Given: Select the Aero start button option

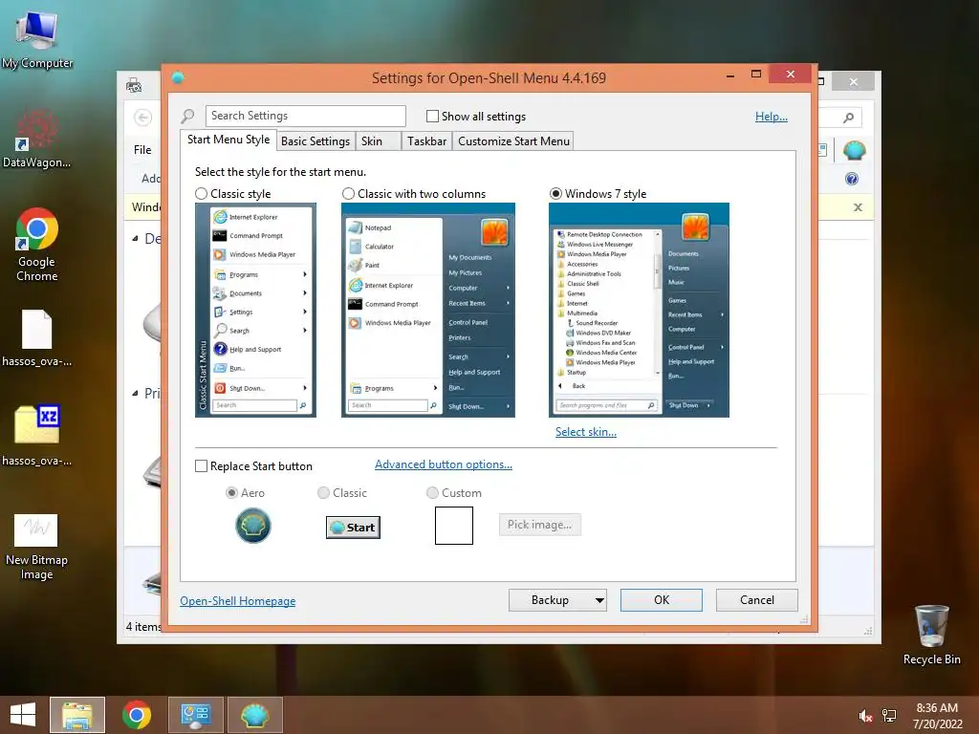Looking at the screenshot, I should tap(231, 493).
